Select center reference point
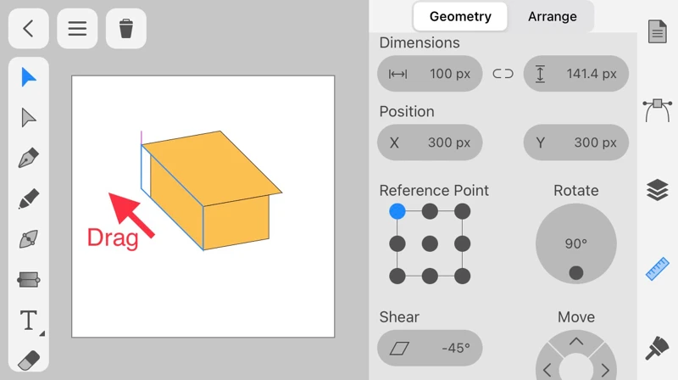Screen dimensions: 678x380 click(430, 244)
